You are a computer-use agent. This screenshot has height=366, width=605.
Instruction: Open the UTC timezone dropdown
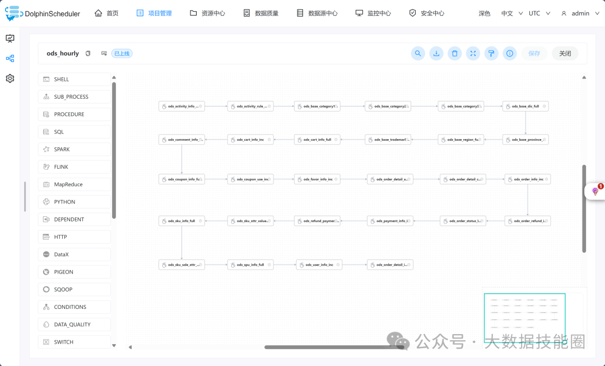click(x=539, y=13)
